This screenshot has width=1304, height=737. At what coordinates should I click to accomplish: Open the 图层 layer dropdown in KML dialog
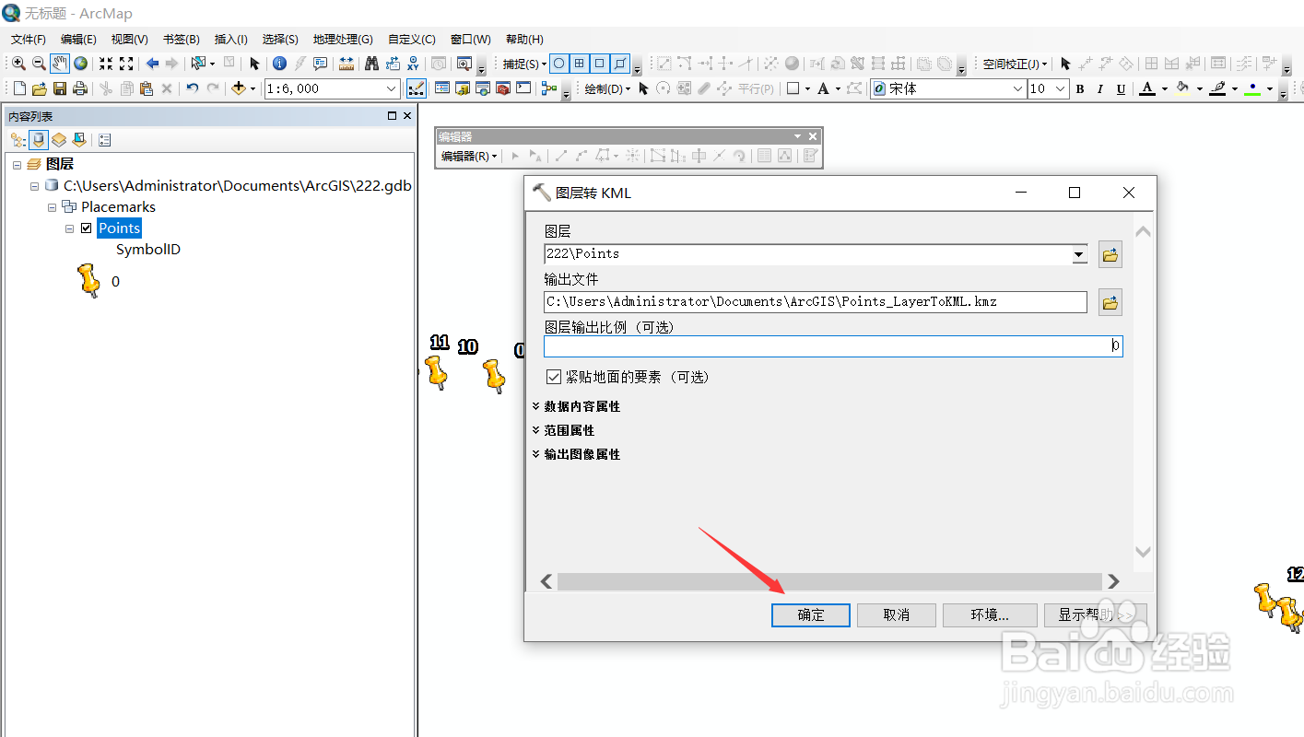(1078, 254)
